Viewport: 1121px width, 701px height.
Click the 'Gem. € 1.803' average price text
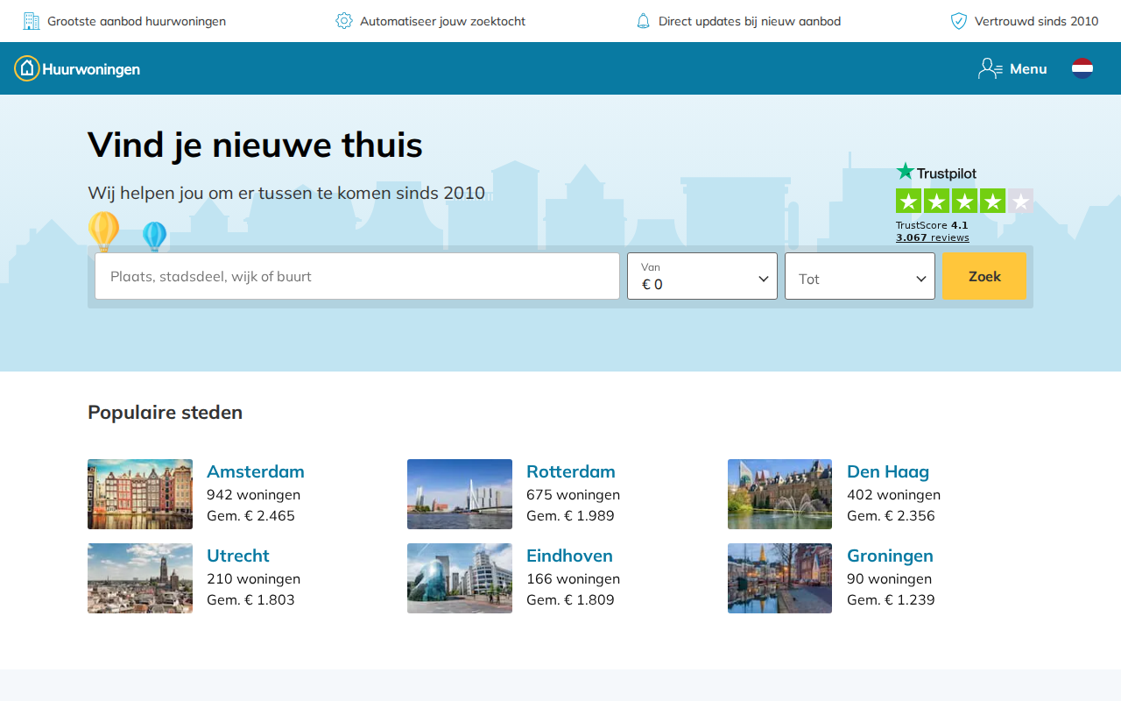point(250,599)
